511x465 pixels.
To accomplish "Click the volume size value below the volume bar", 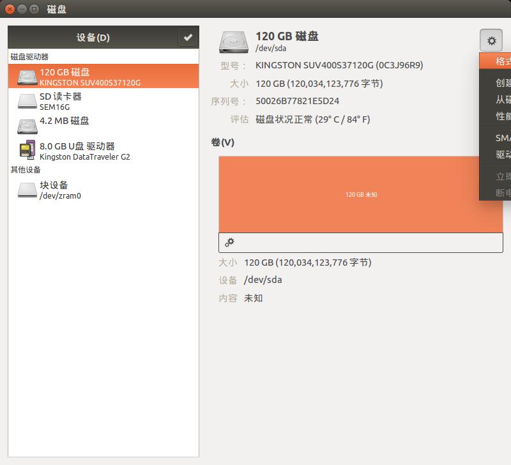I will (308, 263).
